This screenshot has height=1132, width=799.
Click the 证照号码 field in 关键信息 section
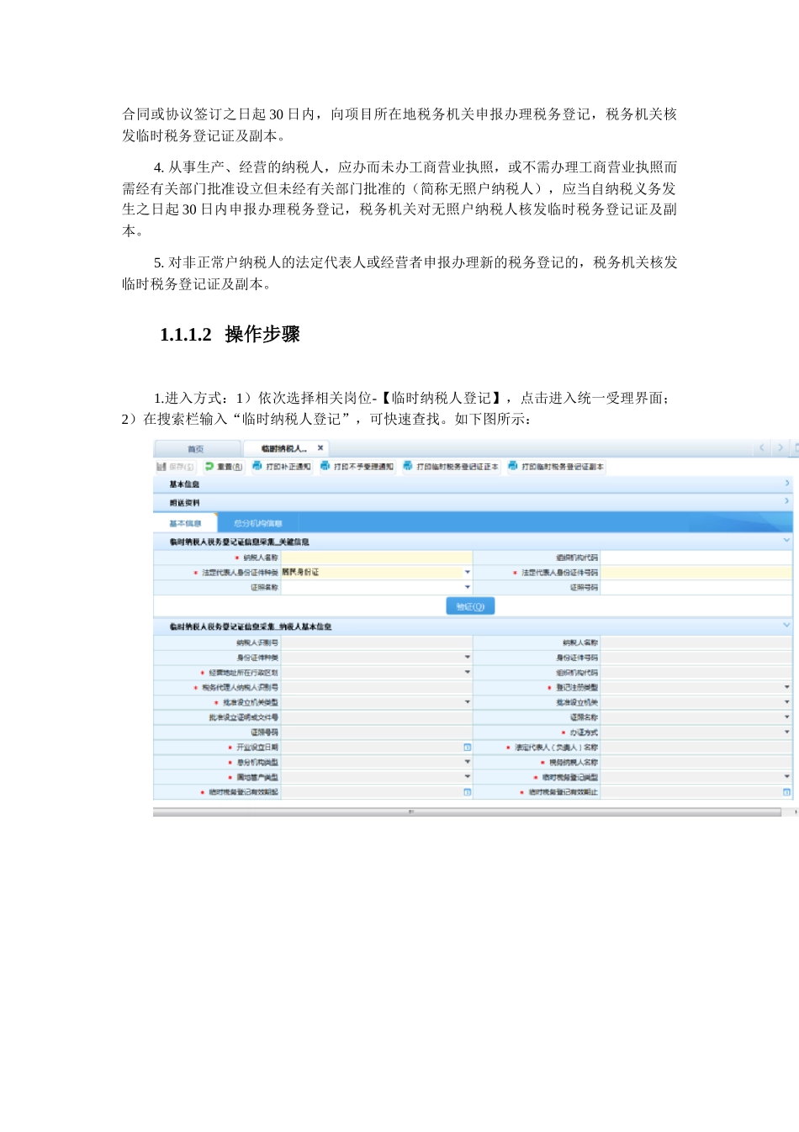point(696,588)
